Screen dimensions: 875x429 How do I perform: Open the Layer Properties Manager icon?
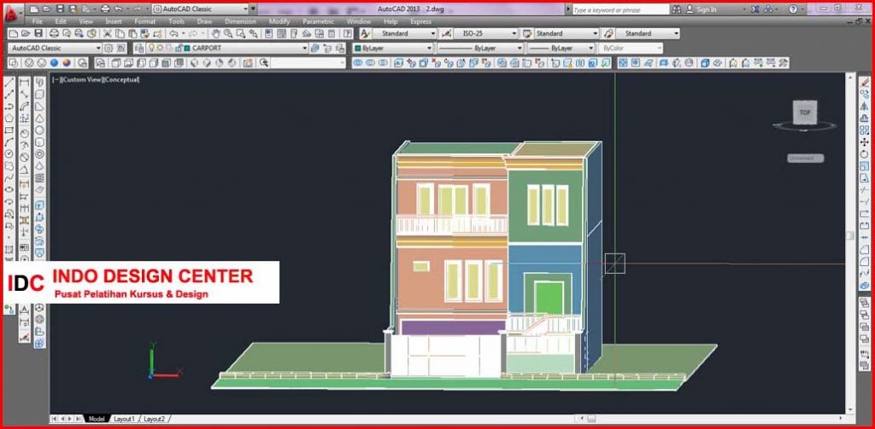pyautogui.click(x=138, y=49)
